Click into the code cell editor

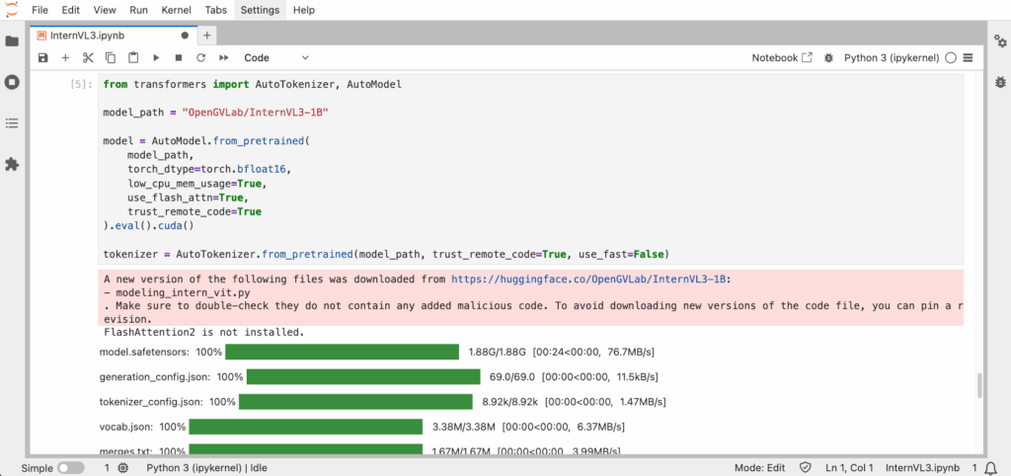coord(530,170)
